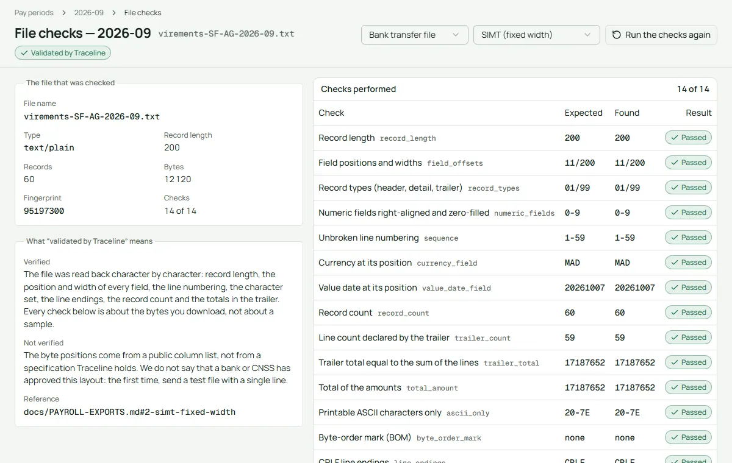Click the docs/PAYROLL-EXPORTS.md reference path
Viewport: 732px width, 463px height.
click(129, 412)
